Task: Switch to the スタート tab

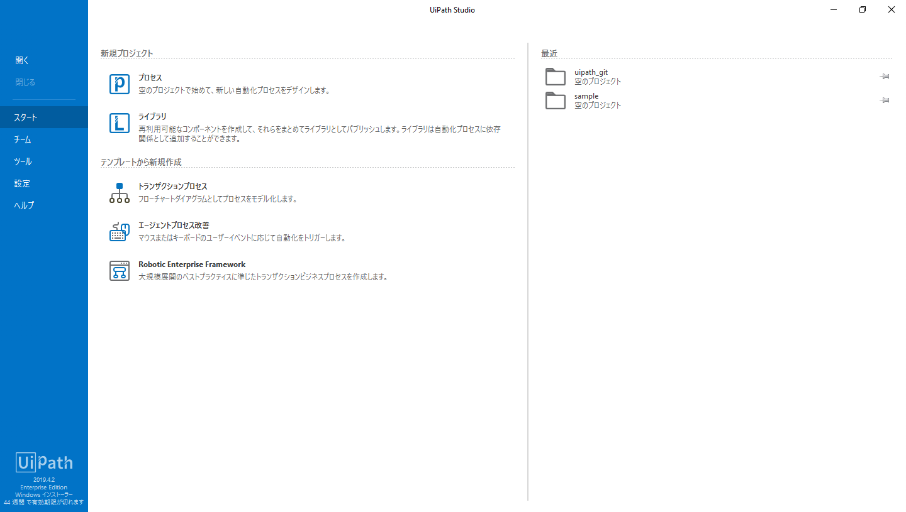Action: (44, 117)
